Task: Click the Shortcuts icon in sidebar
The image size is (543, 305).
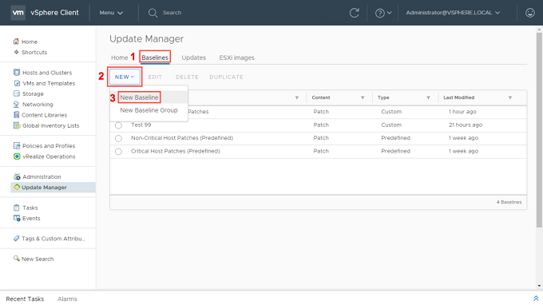Action: 16,52
